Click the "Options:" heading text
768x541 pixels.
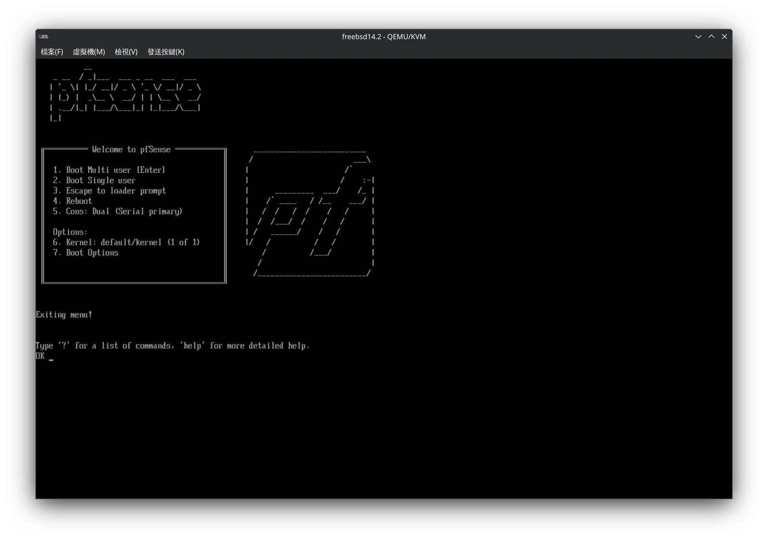70,232
